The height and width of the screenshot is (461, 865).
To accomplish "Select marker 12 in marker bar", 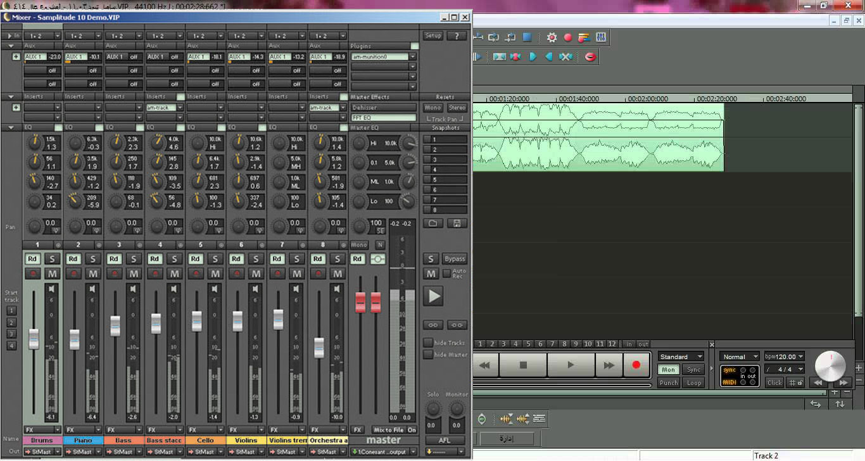I will pyautogui.click(x=612, y=344).
